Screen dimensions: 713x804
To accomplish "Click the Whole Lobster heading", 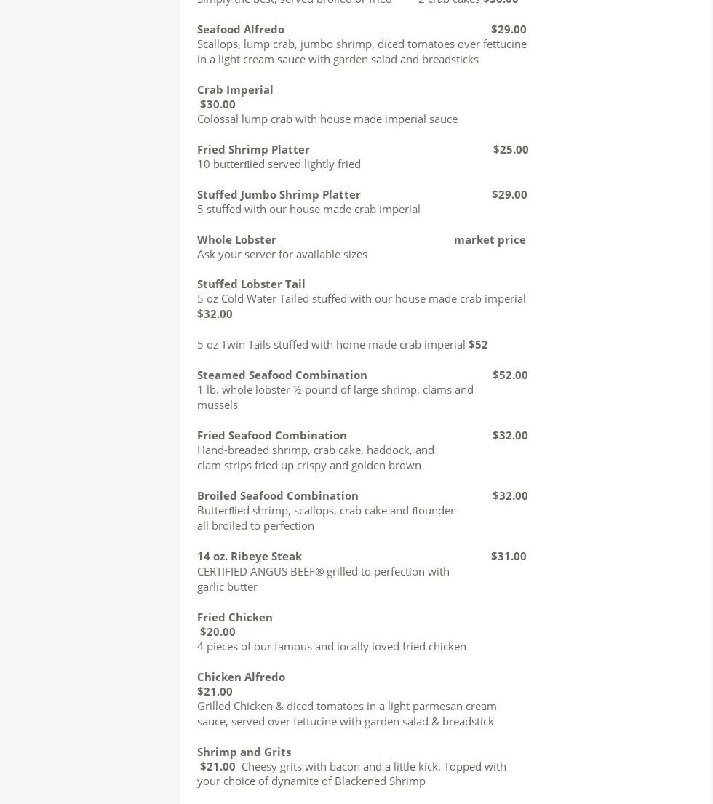I will point(236,239).
